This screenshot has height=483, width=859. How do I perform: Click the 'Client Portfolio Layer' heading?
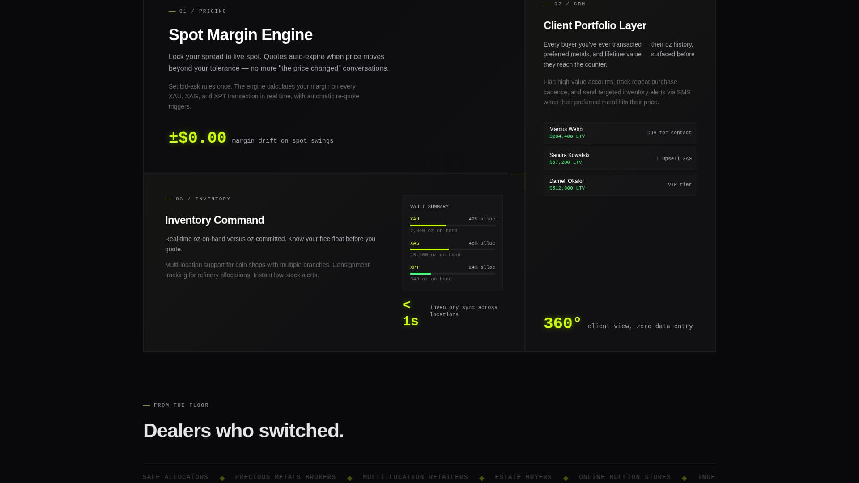pos(595,25)
